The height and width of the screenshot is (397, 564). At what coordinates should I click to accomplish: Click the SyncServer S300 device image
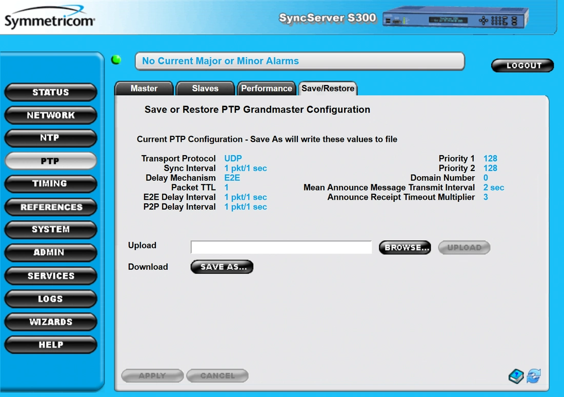pyautogui.click(x=455, y=18)
